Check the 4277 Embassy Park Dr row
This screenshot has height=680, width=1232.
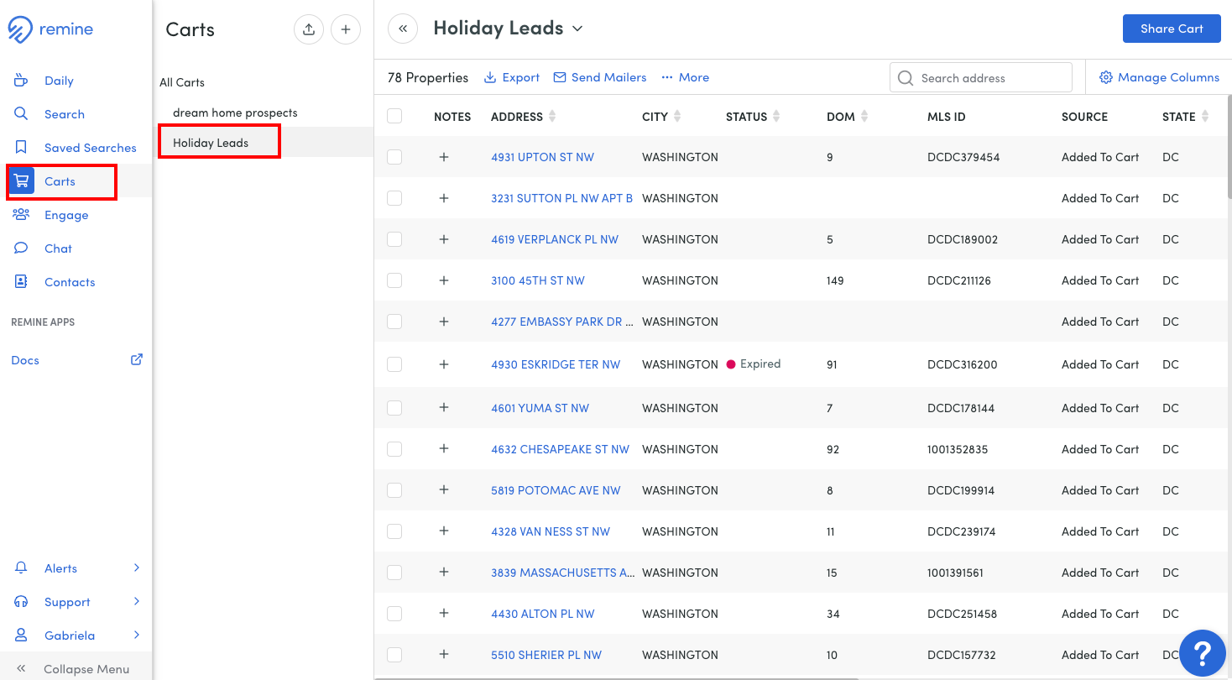(x=394, y=322)
